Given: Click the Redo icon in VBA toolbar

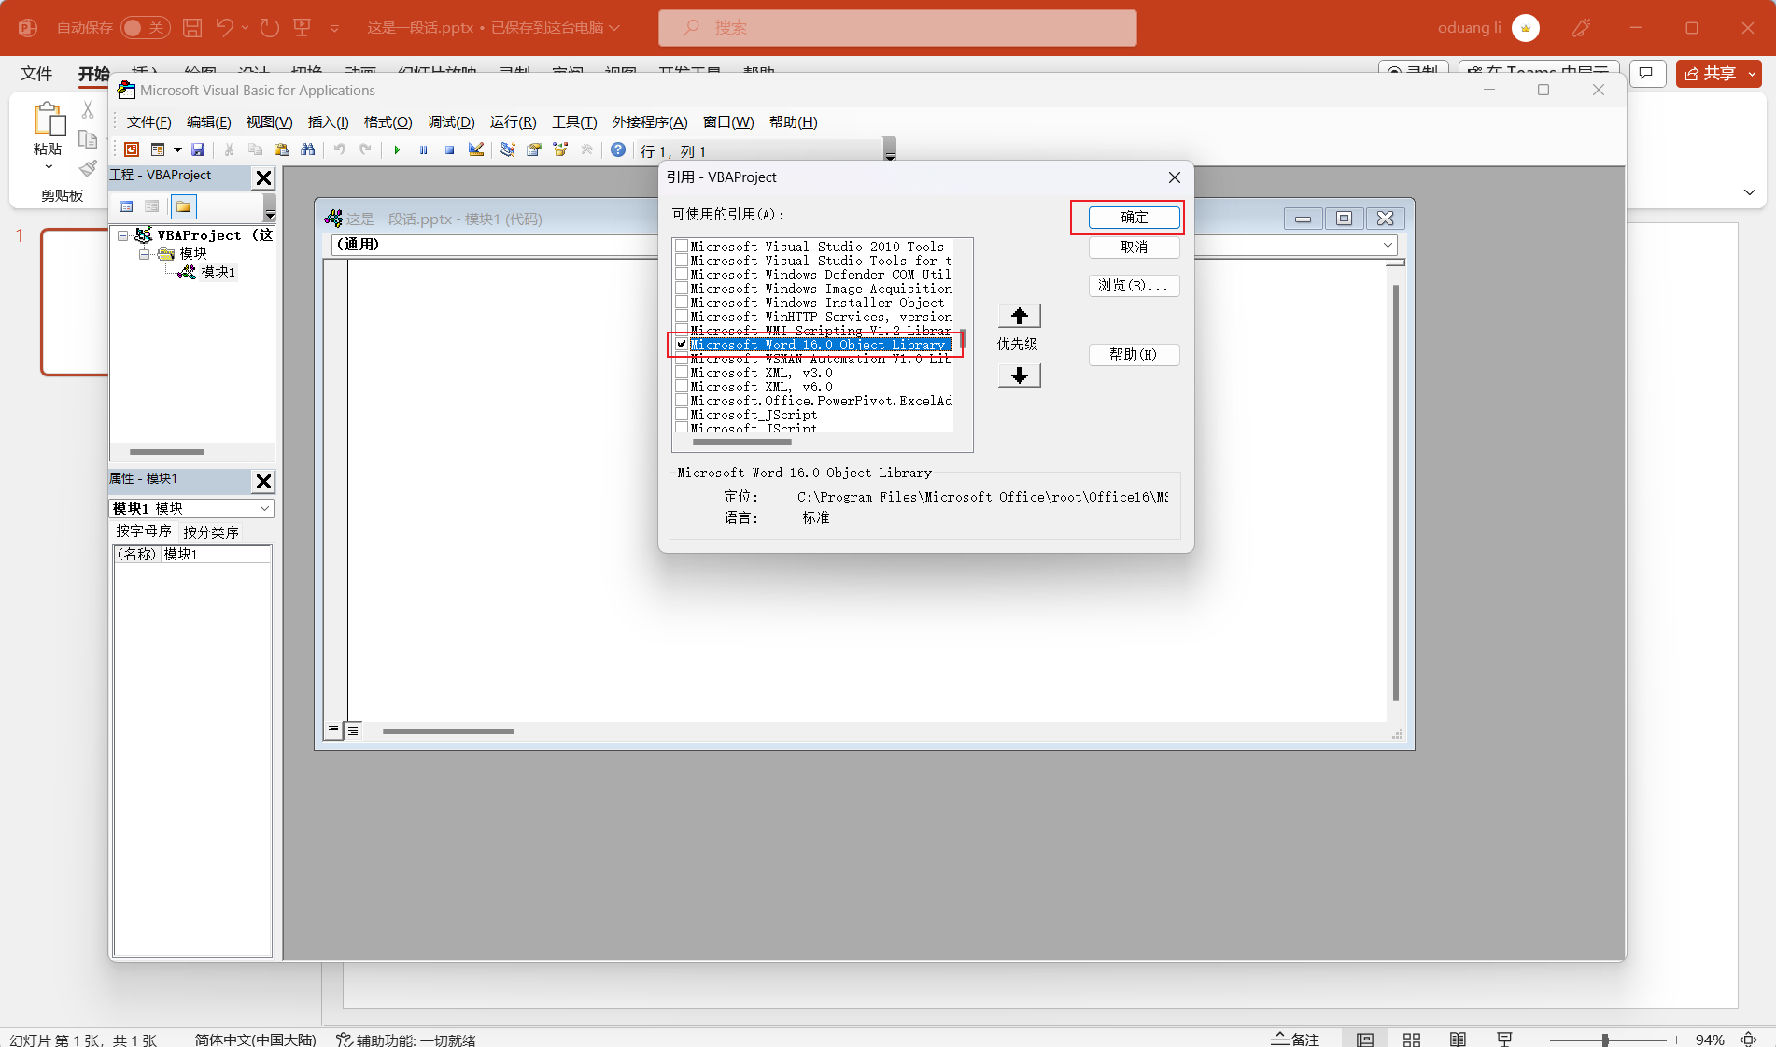Looking at the screenshot, I should [366, 149].
